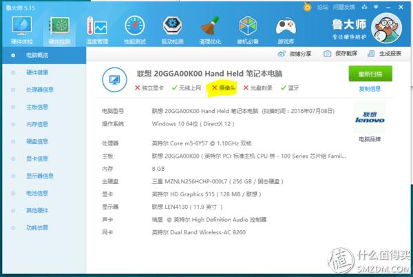413x277 pixels.
Task: Click 保存截屏 save screenshot
Action: point(340,54)
